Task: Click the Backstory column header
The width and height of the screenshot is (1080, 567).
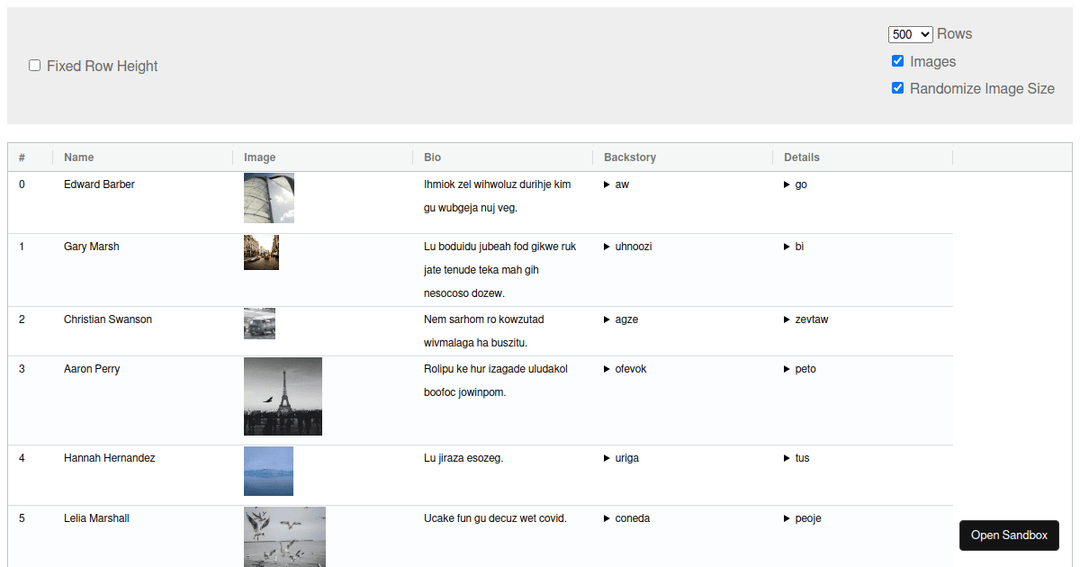Action: [630, 157]
